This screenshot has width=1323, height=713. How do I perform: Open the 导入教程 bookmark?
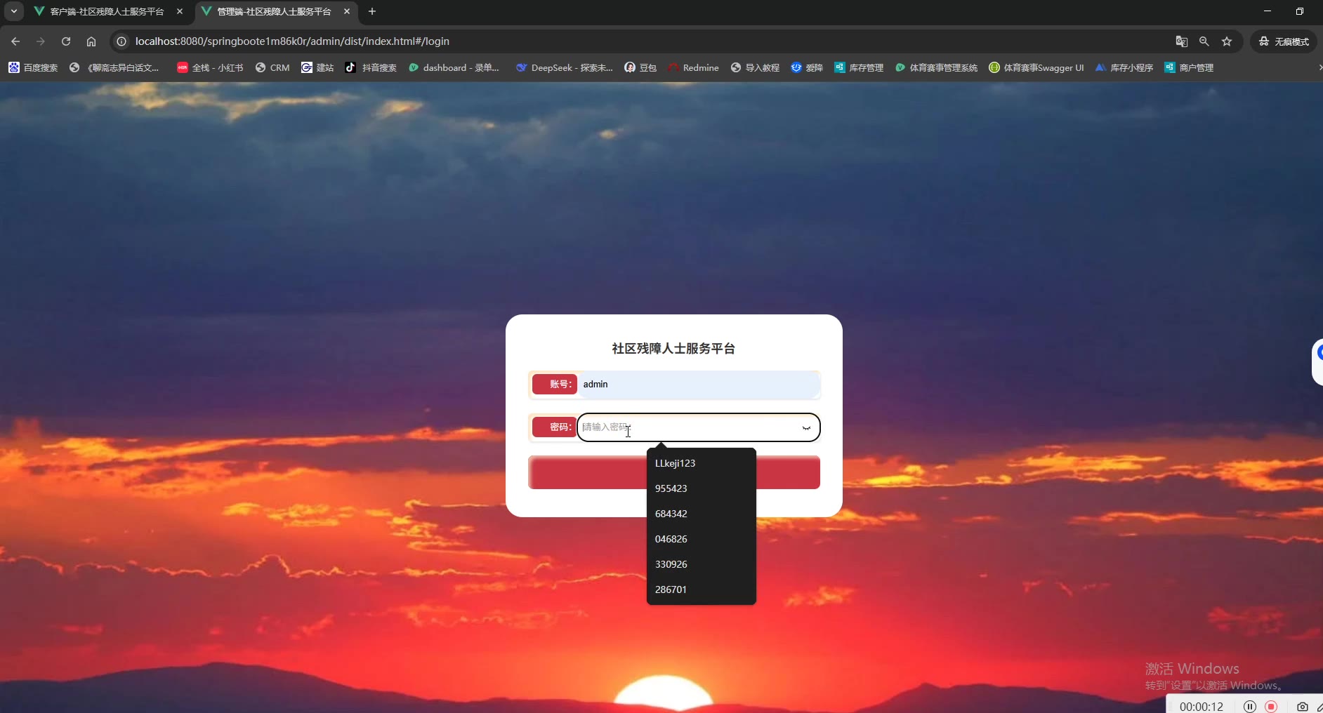click(755, 67)
